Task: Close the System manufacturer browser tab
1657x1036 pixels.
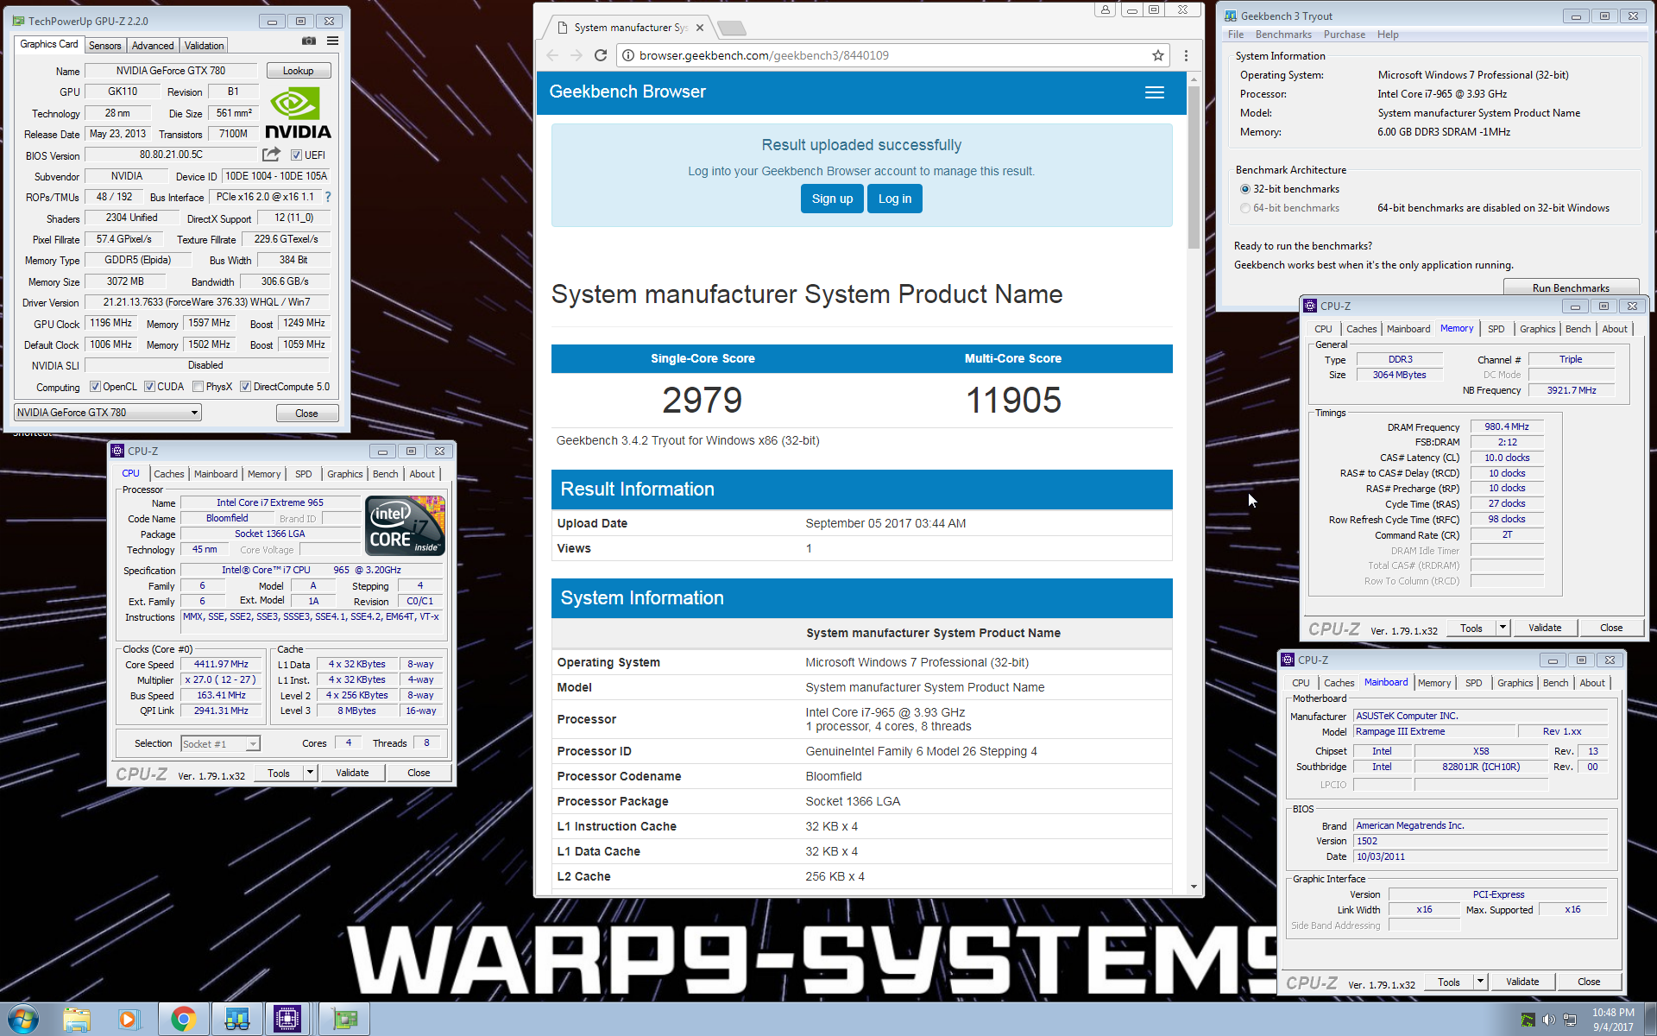Action: 700,28
